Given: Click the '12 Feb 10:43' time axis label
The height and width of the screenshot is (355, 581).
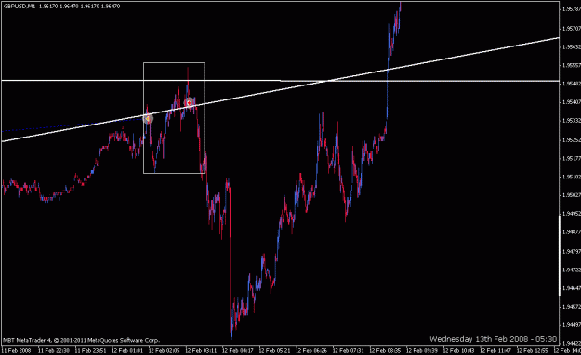Looking at the screenshot, I should 458,350.
